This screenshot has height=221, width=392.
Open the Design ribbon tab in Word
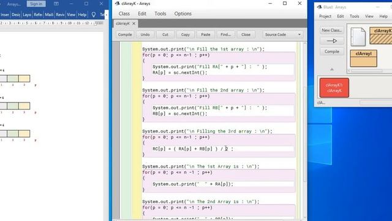[16, 15]
